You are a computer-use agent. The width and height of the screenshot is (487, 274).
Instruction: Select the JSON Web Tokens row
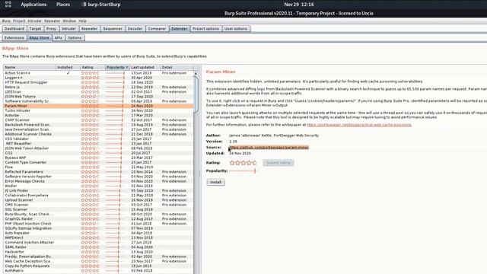pyautogui.click(x=98, y=97)
